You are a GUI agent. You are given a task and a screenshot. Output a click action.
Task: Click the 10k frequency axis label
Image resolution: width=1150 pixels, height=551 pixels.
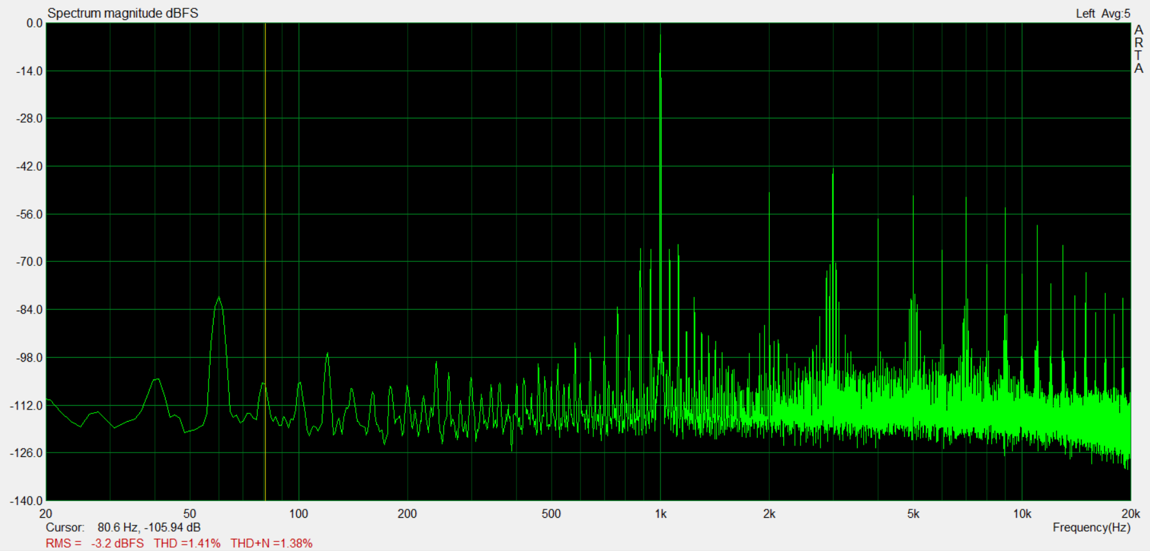pos(1022,514)
